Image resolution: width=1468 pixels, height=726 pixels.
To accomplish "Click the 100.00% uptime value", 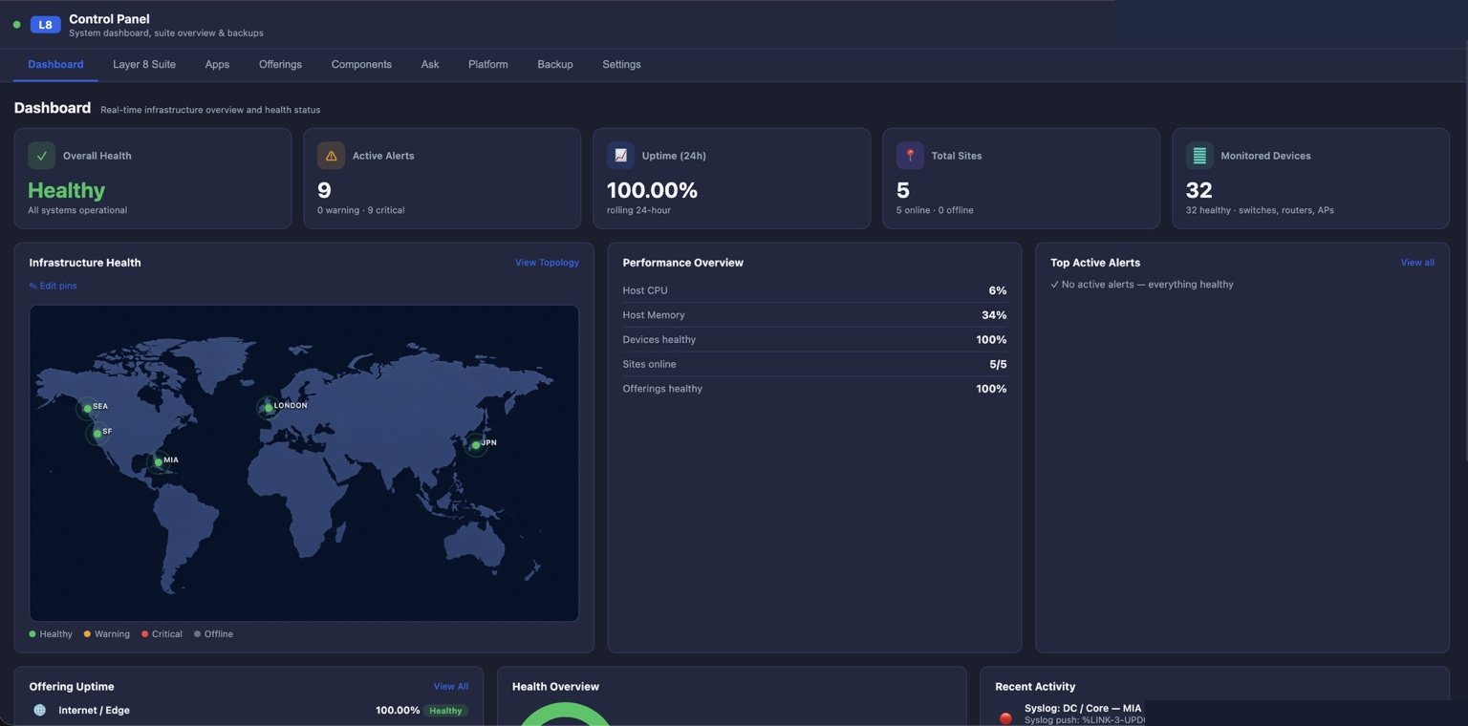I will [x=652, y=190].
